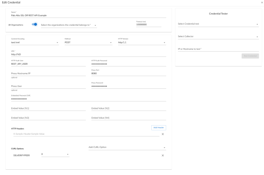This screenshot has width=264, height=175.
Task: Remove the X-Sample-Header row
Action: click(x=163, y=134)
